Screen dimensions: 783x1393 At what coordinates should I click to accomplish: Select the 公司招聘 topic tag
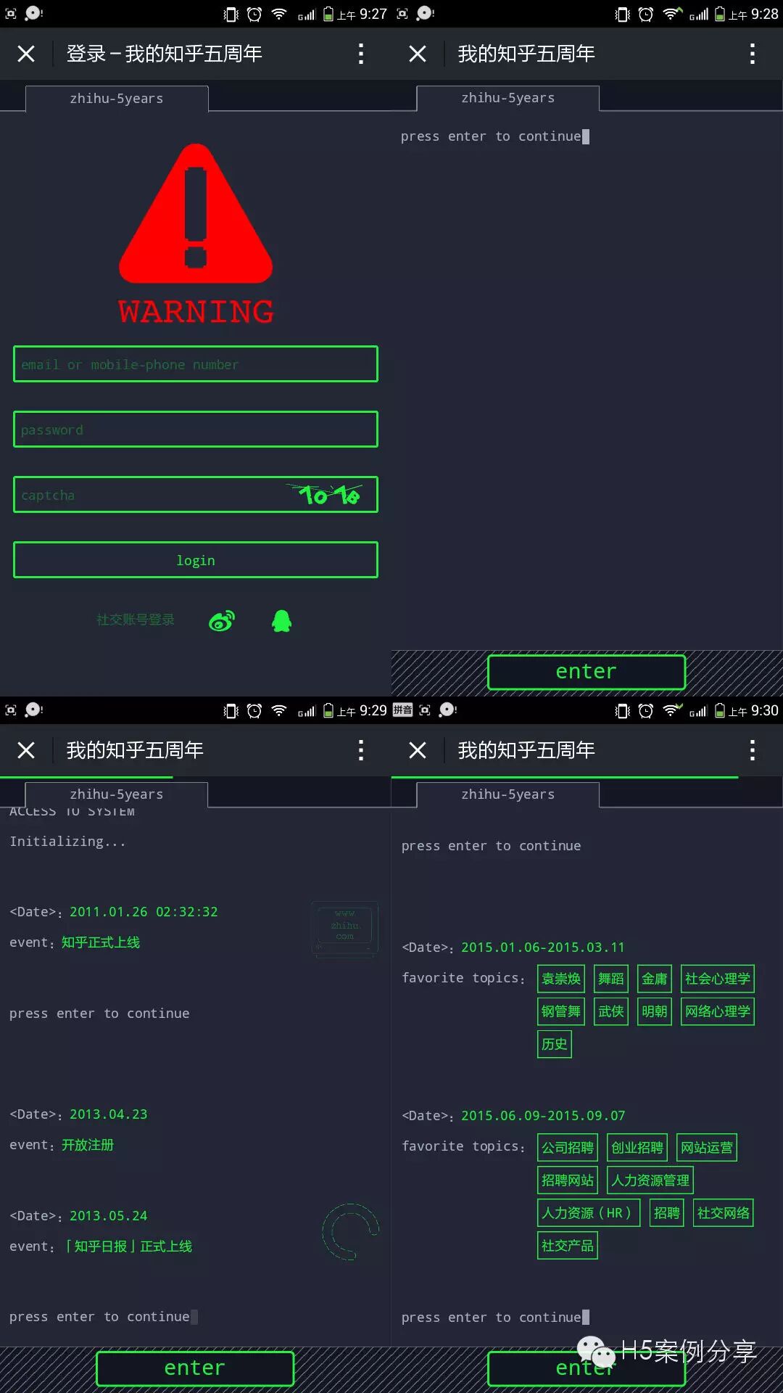tap(568, 1148)
